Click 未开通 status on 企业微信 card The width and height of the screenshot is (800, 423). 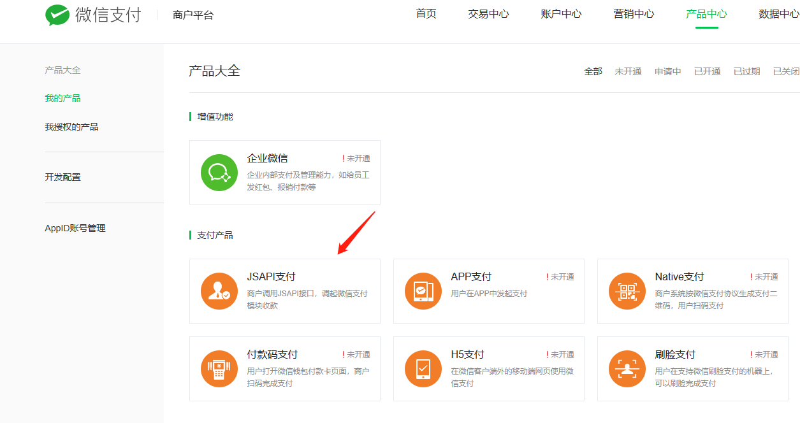click(356, 159)
